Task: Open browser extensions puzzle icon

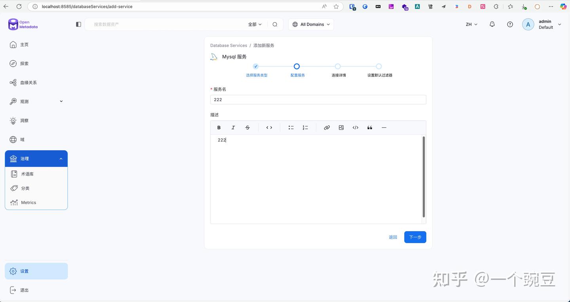Action: (496, 7)
